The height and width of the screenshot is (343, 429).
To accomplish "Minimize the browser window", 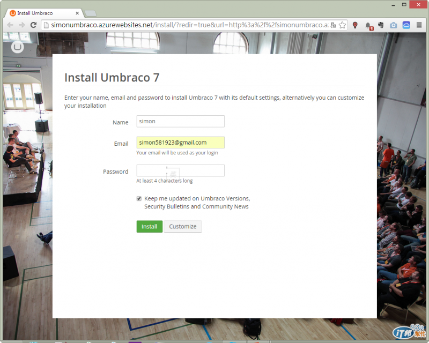I will click(393, 5).
